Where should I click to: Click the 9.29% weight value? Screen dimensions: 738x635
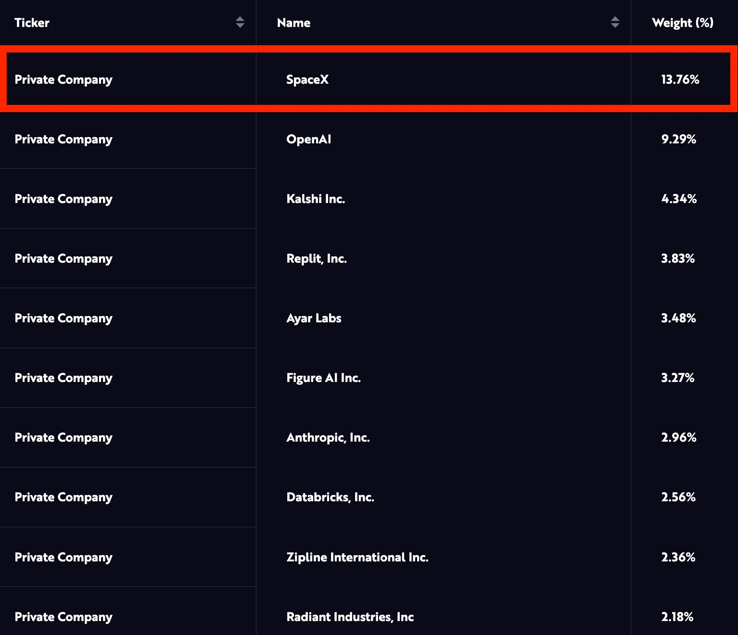(x=679, y=139)
